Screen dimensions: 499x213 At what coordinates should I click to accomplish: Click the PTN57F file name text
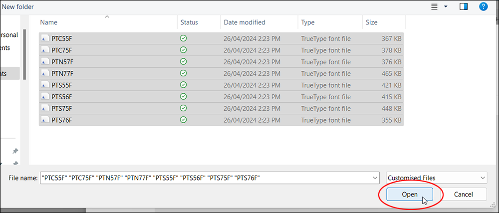[x=62, y=62]
